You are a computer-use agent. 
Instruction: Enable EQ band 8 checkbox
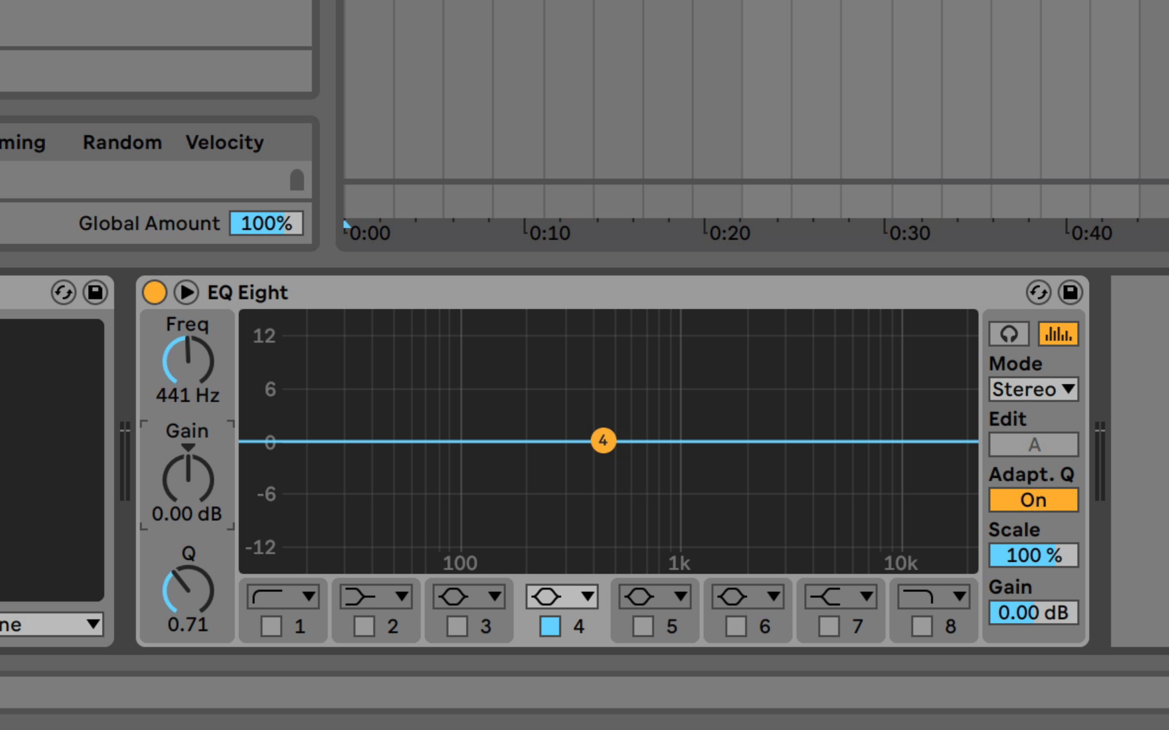pyautogui.click(x=922, y=626)
